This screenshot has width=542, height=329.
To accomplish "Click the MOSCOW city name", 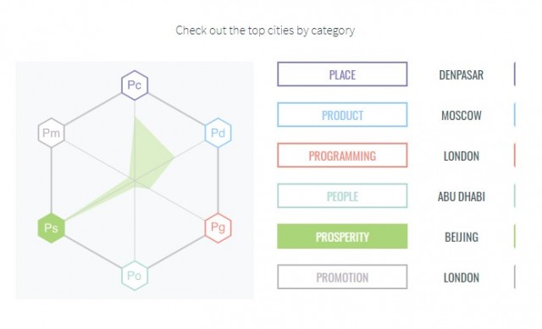I will [x=461, y=115].
